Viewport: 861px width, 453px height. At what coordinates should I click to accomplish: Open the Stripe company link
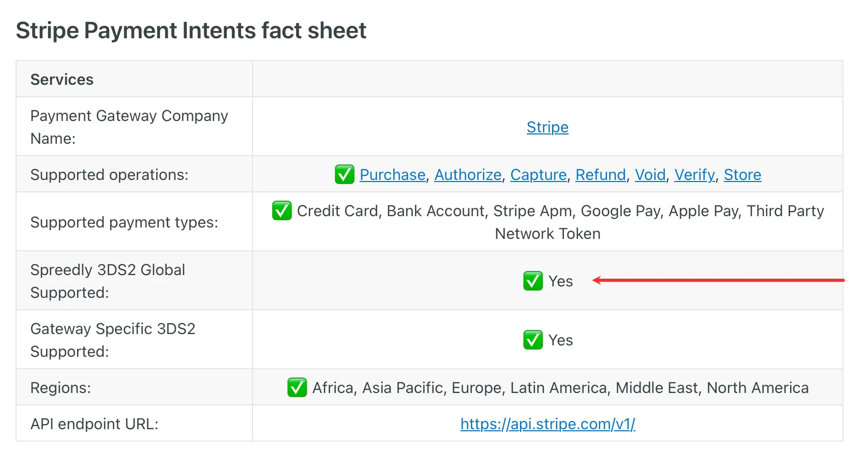click(547, 127)
